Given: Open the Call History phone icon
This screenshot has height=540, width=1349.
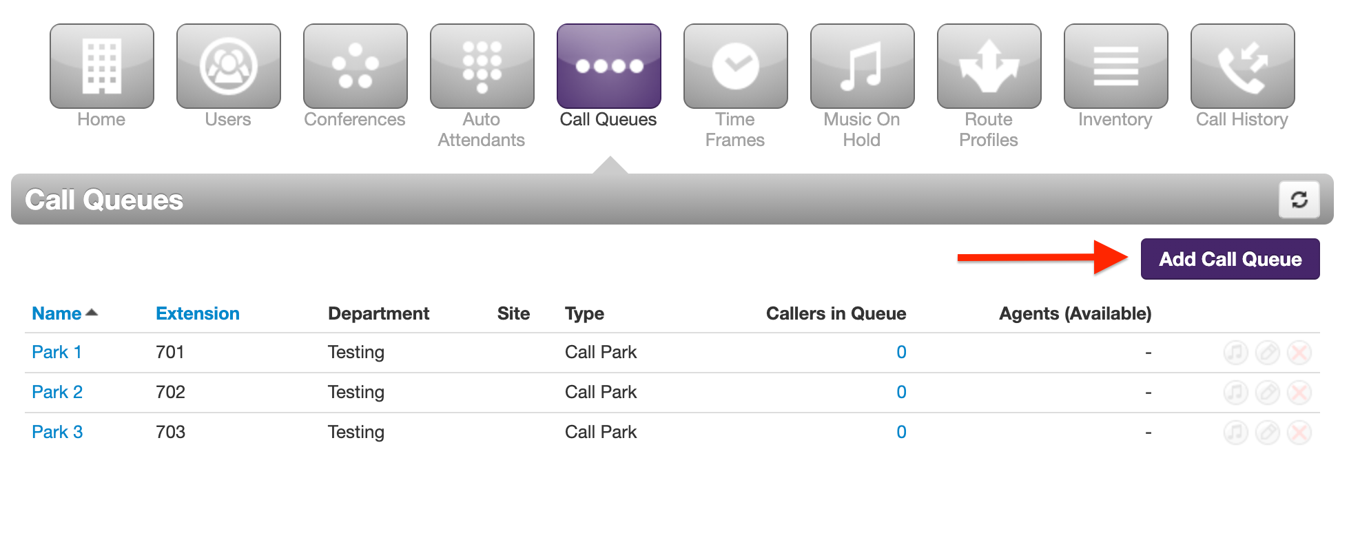Looking at the screenshot, I should pyautogui.click(x=1243, y=66).
